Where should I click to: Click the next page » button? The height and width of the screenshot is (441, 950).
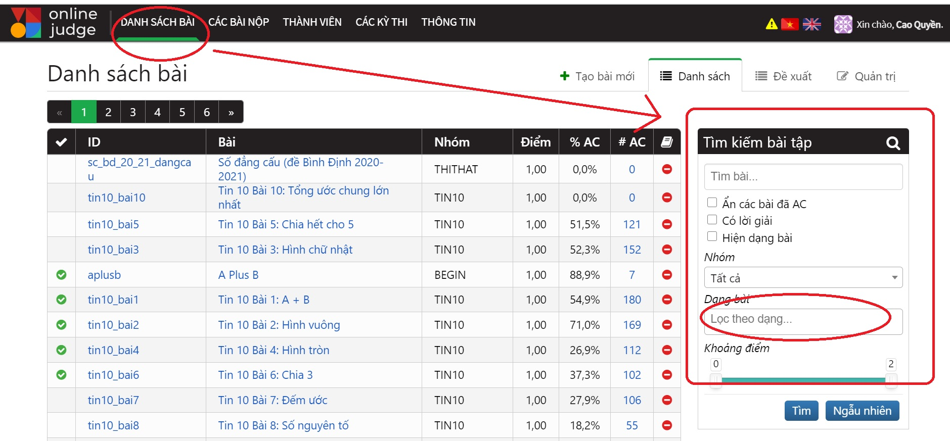[231, 112]
